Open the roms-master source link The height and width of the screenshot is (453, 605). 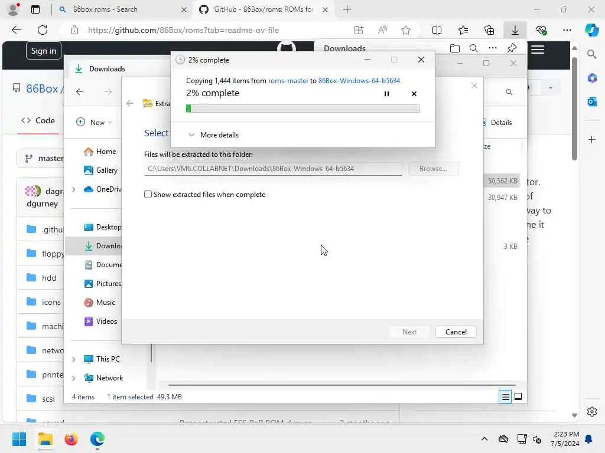(288, 80)
